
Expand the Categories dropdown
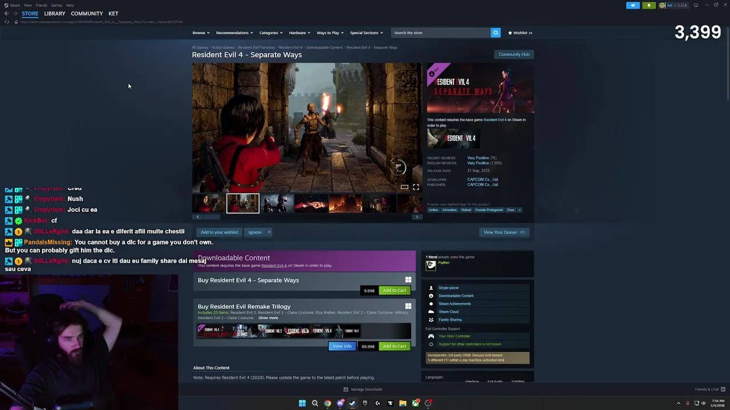(x=271, y=32)
